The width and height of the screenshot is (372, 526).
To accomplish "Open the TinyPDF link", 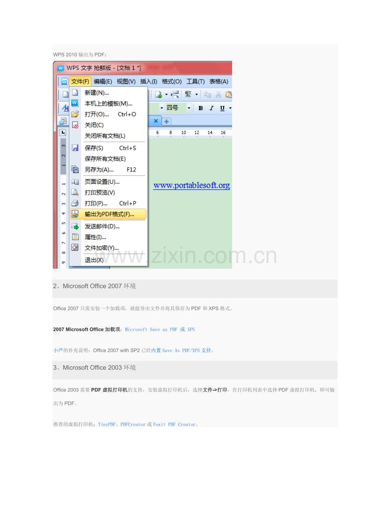I will (x=107, y=425).
